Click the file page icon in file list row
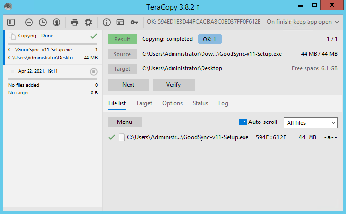Viewport: 346px width, 214px height. point(122,137)
